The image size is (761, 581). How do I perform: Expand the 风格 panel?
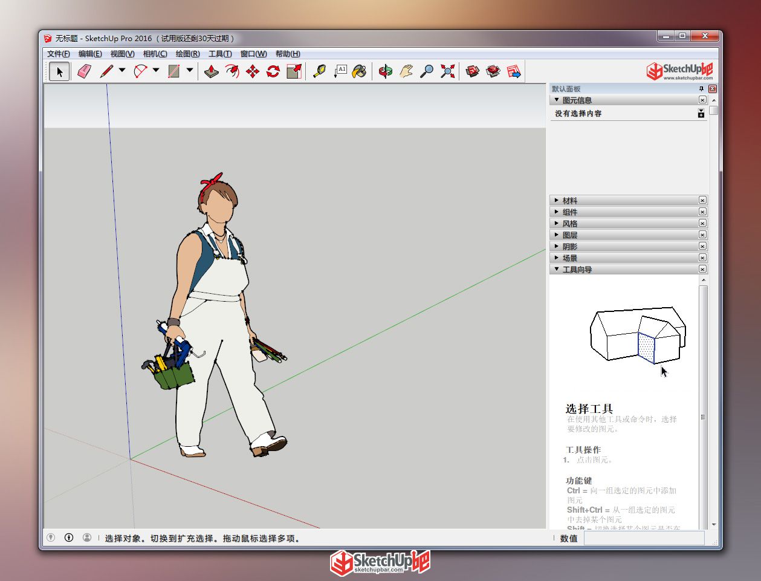point(557,223)
